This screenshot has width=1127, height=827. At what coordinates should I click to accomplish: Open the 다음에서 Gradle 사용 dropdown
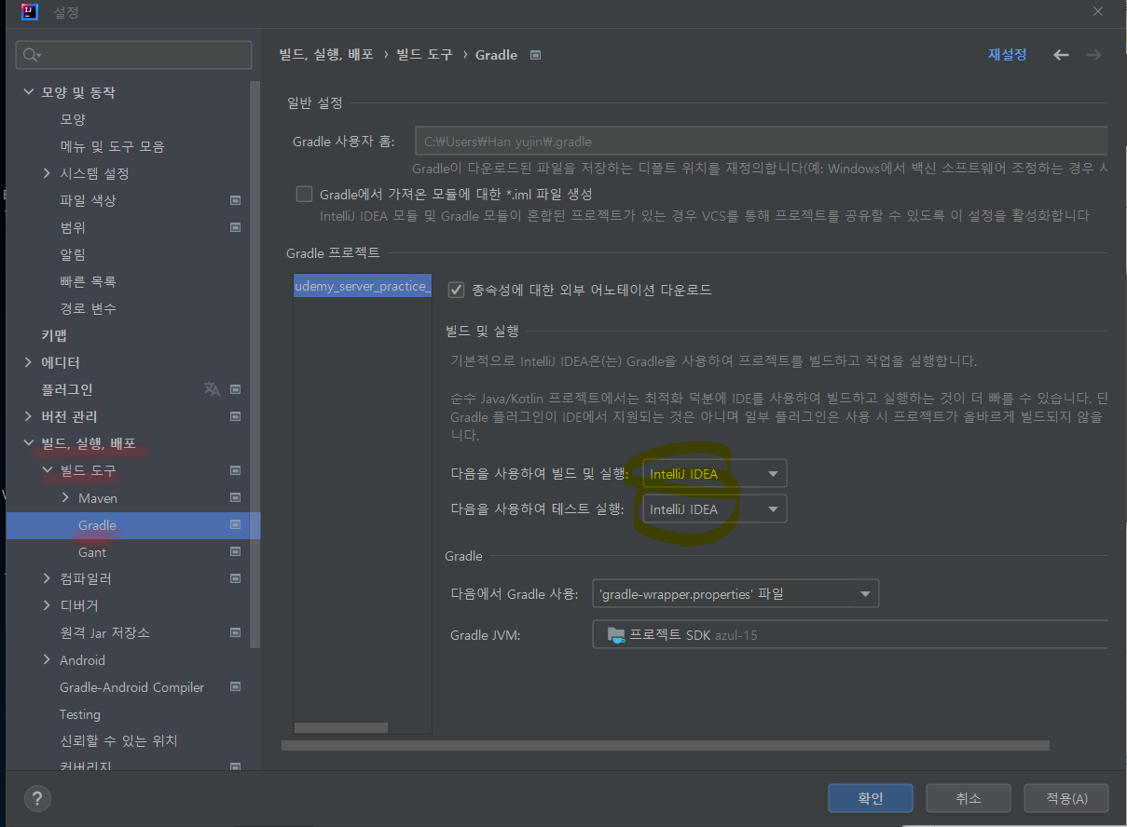(x=735, y=593)
